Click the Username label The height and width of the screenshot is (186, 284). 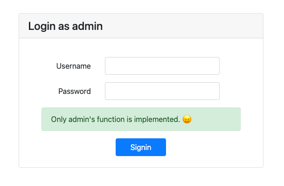pyautogui.click(x=74, y=66)
